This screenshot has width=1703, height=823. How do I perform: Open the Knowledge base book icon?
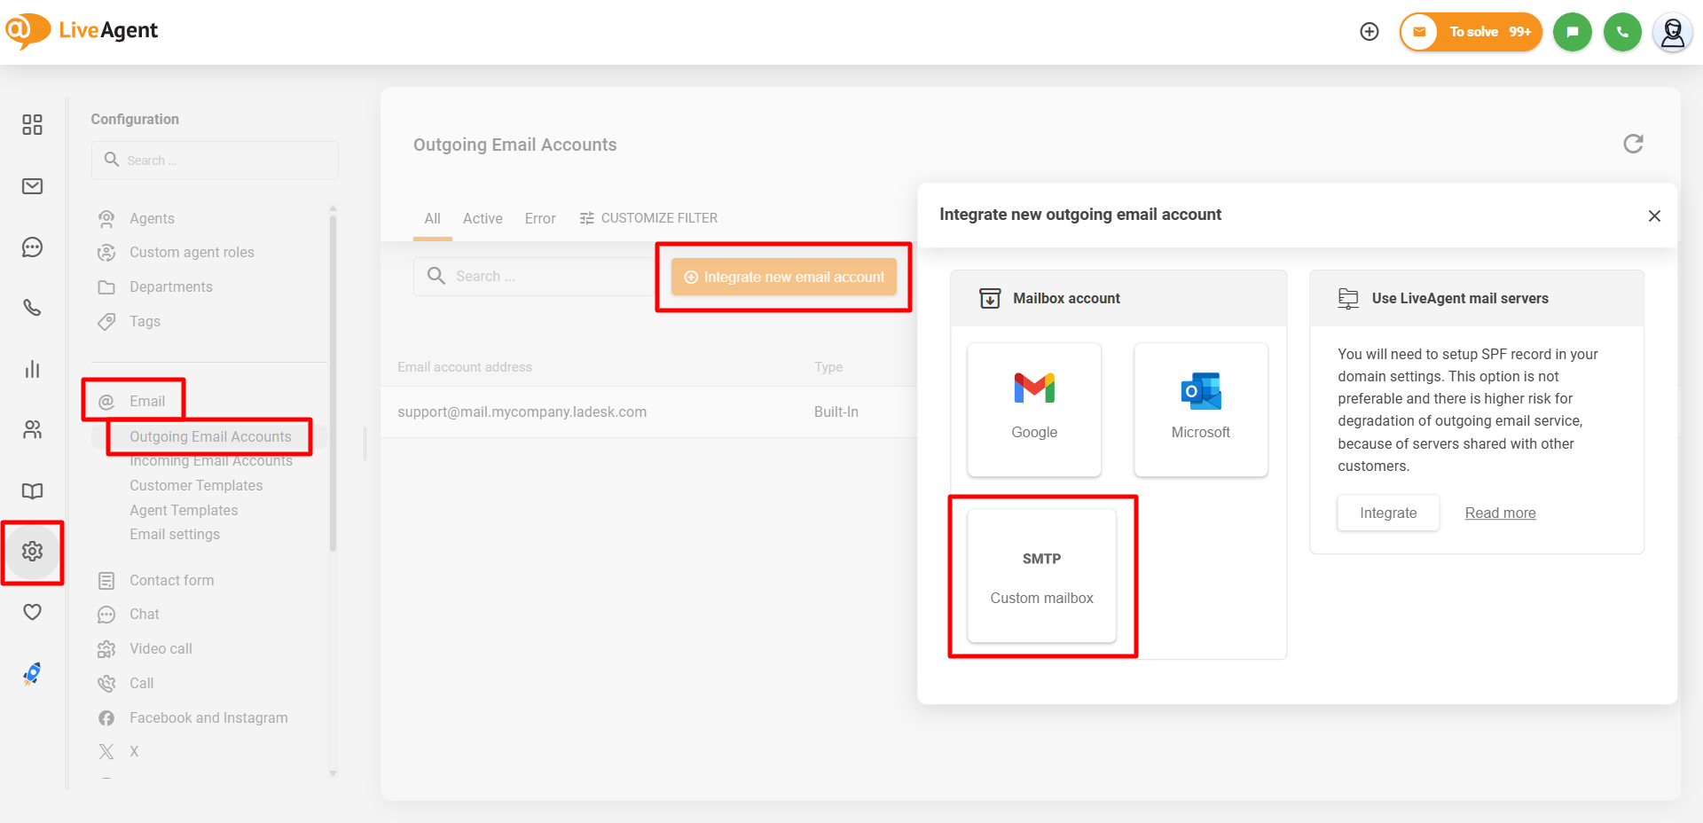coord(33,491)
